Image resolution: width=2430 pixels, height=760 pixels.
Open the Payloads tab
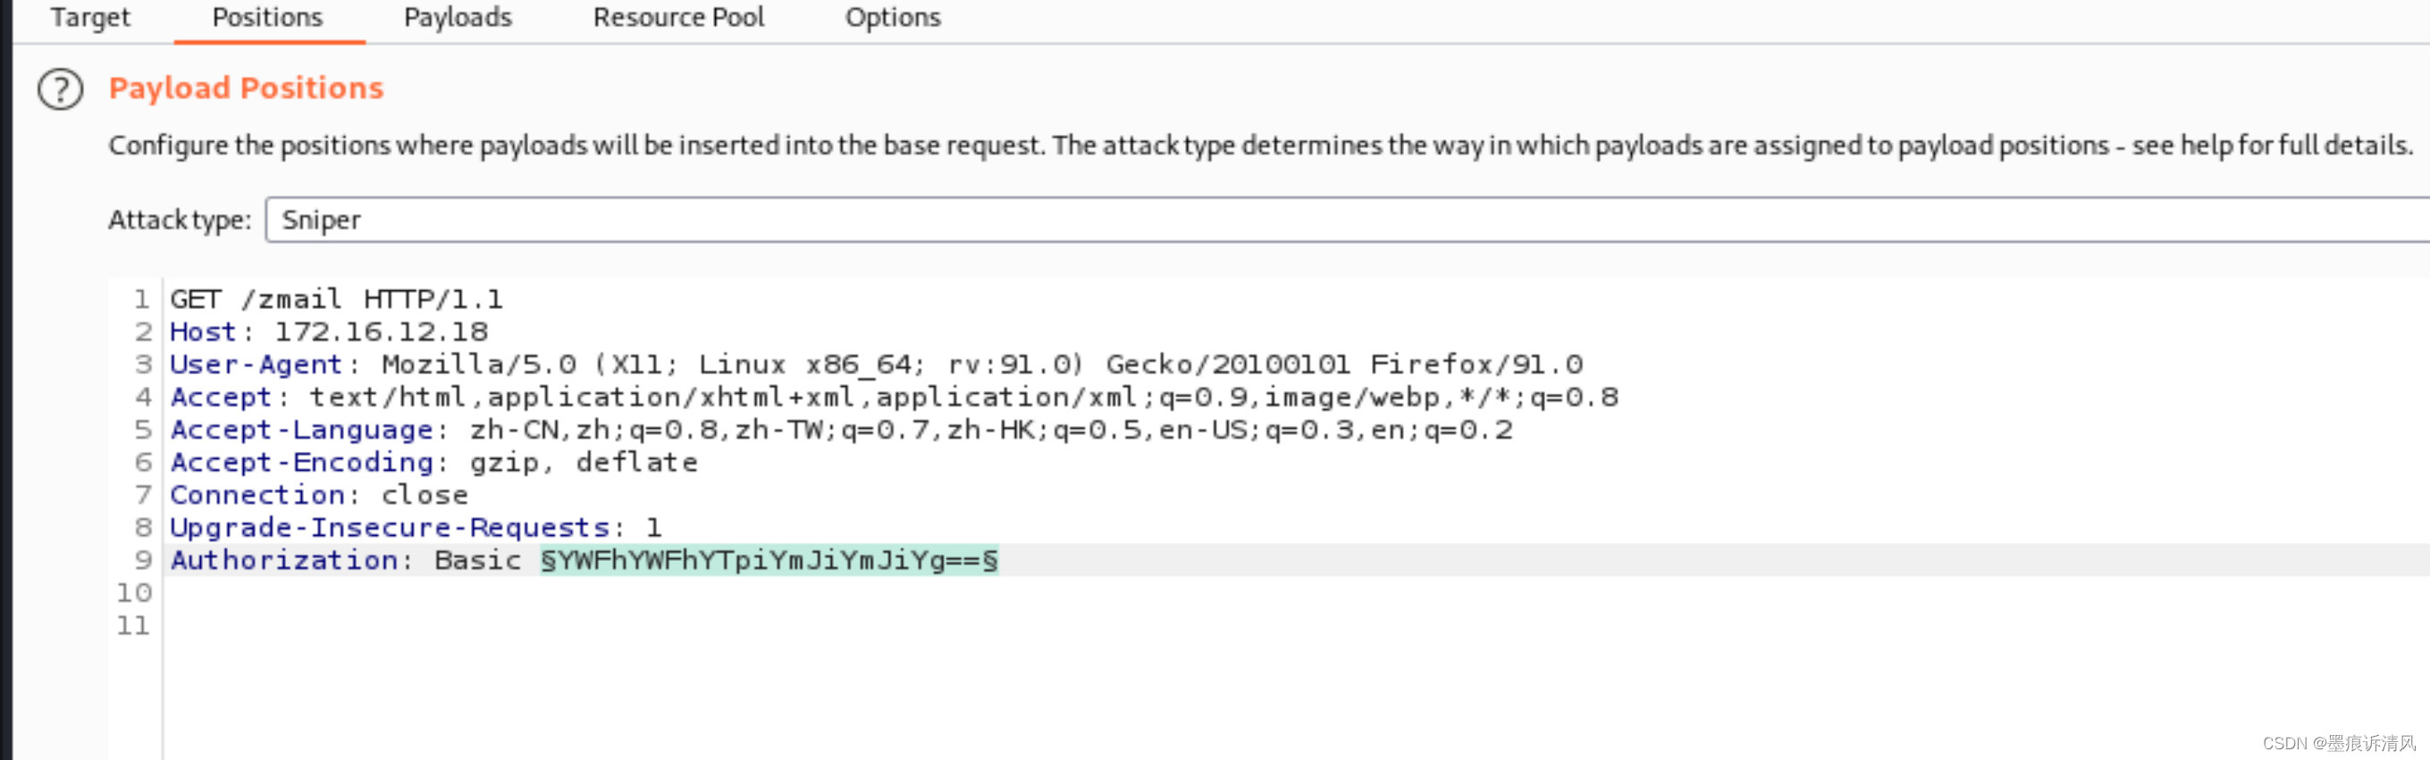(458, 17)
